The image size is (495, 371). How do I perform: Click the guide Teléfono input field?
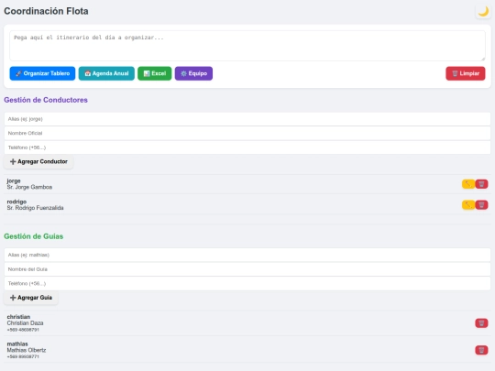(x=247, y=283)
